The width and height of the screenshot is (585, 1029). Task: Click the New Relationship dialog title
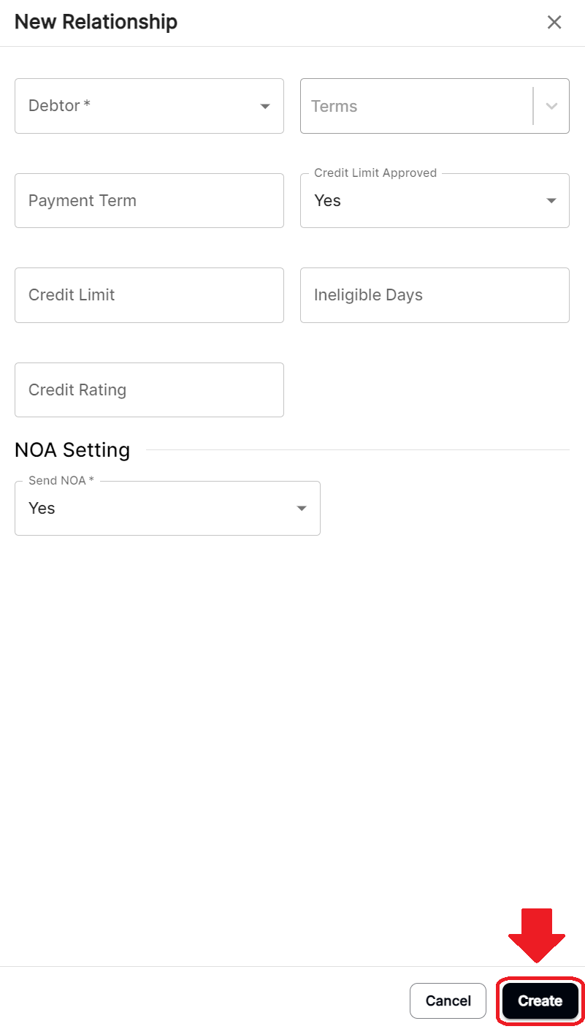coord(96,21)
